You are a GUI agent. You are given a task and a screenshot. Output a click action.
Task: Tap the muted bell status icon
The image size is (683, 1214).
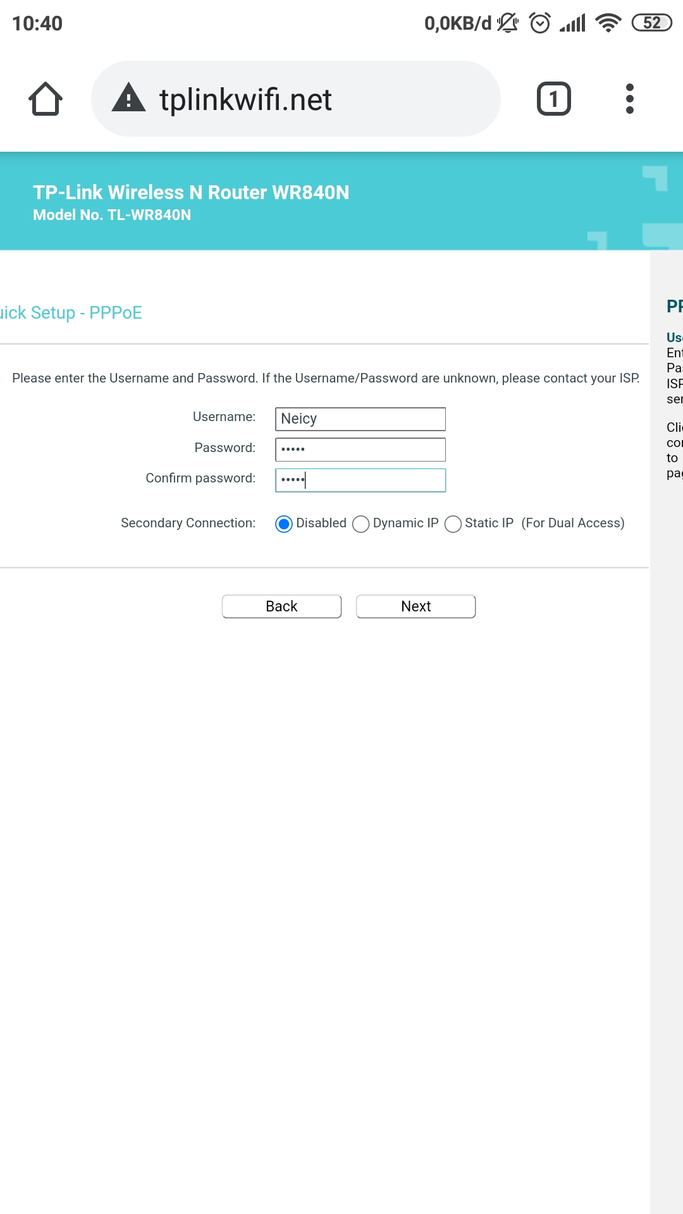508,23
